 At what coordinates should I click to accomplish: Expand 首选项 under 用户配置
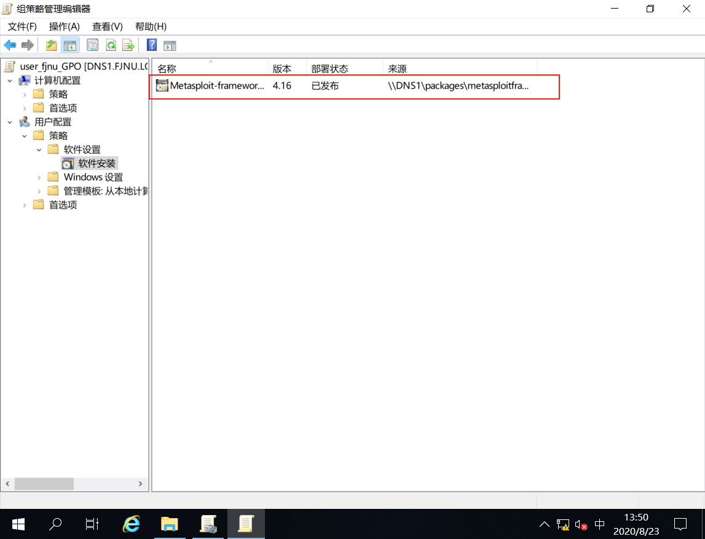[x=25, y=205]
